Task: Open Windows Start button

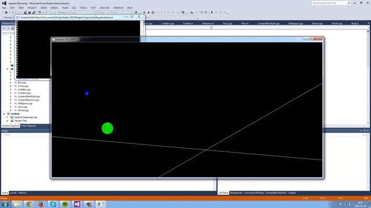Action: [5, 204]
